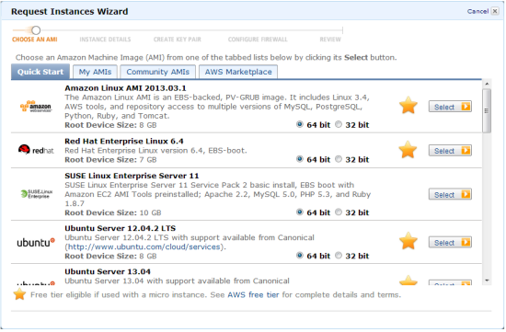506x332 pixels.
Task: Click the Choose an AMI step circle marker
Action: pyautogui.click(x=36, y=30)
